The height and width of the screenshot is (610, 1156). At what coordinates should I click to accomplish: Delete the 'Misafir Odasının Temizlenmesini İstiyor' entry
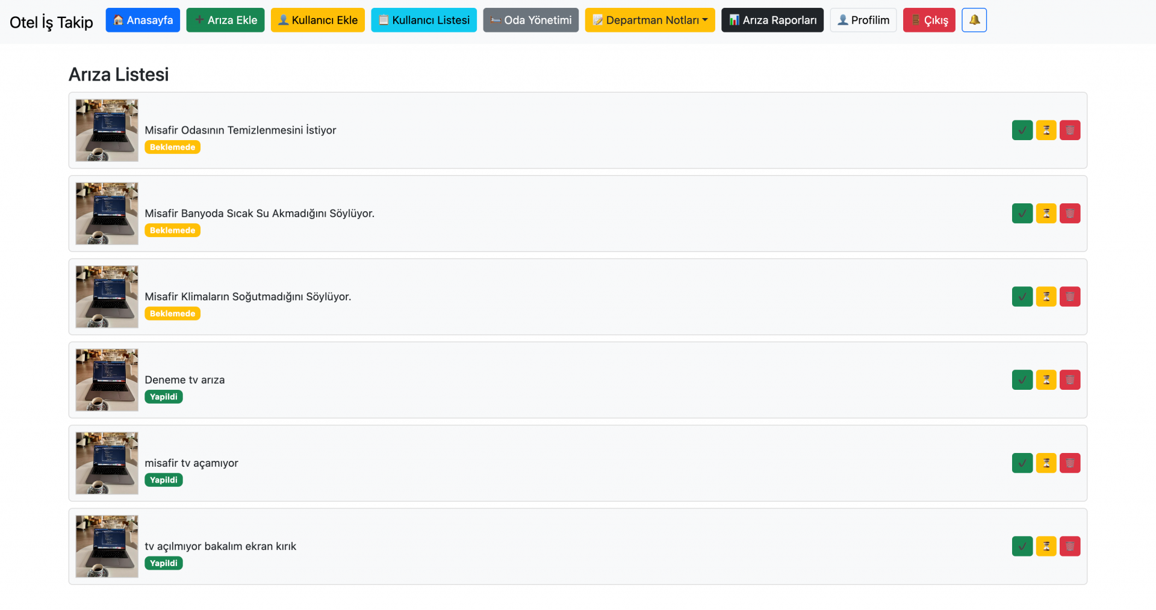(1069, 130)
